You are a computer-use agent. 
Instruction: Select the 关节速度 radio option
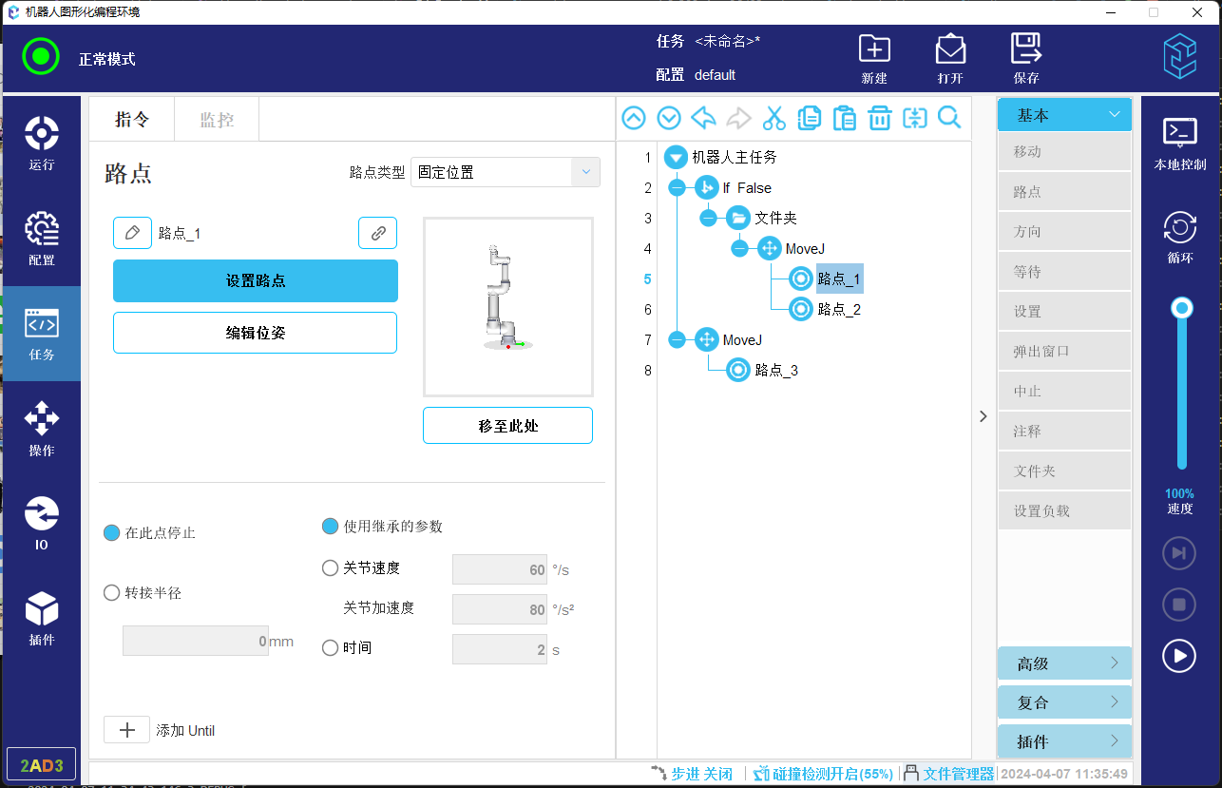click(x=331, y=568)
